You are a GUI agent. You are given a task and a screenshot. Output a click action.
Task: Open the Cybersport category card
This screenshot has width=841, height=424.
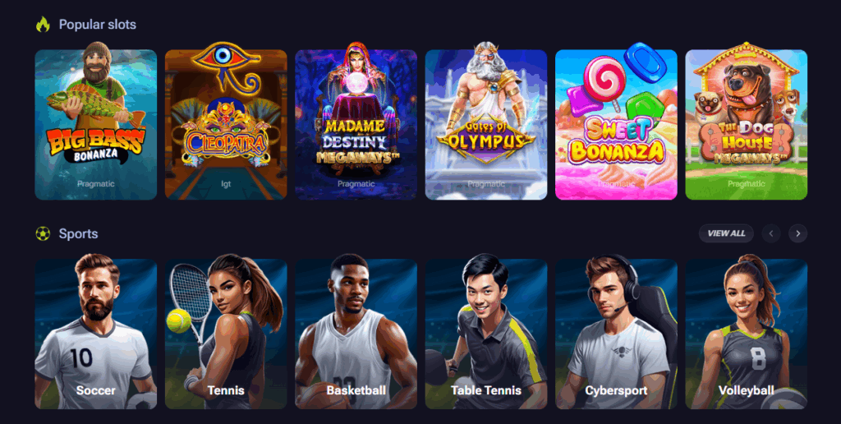pos(616,332)
